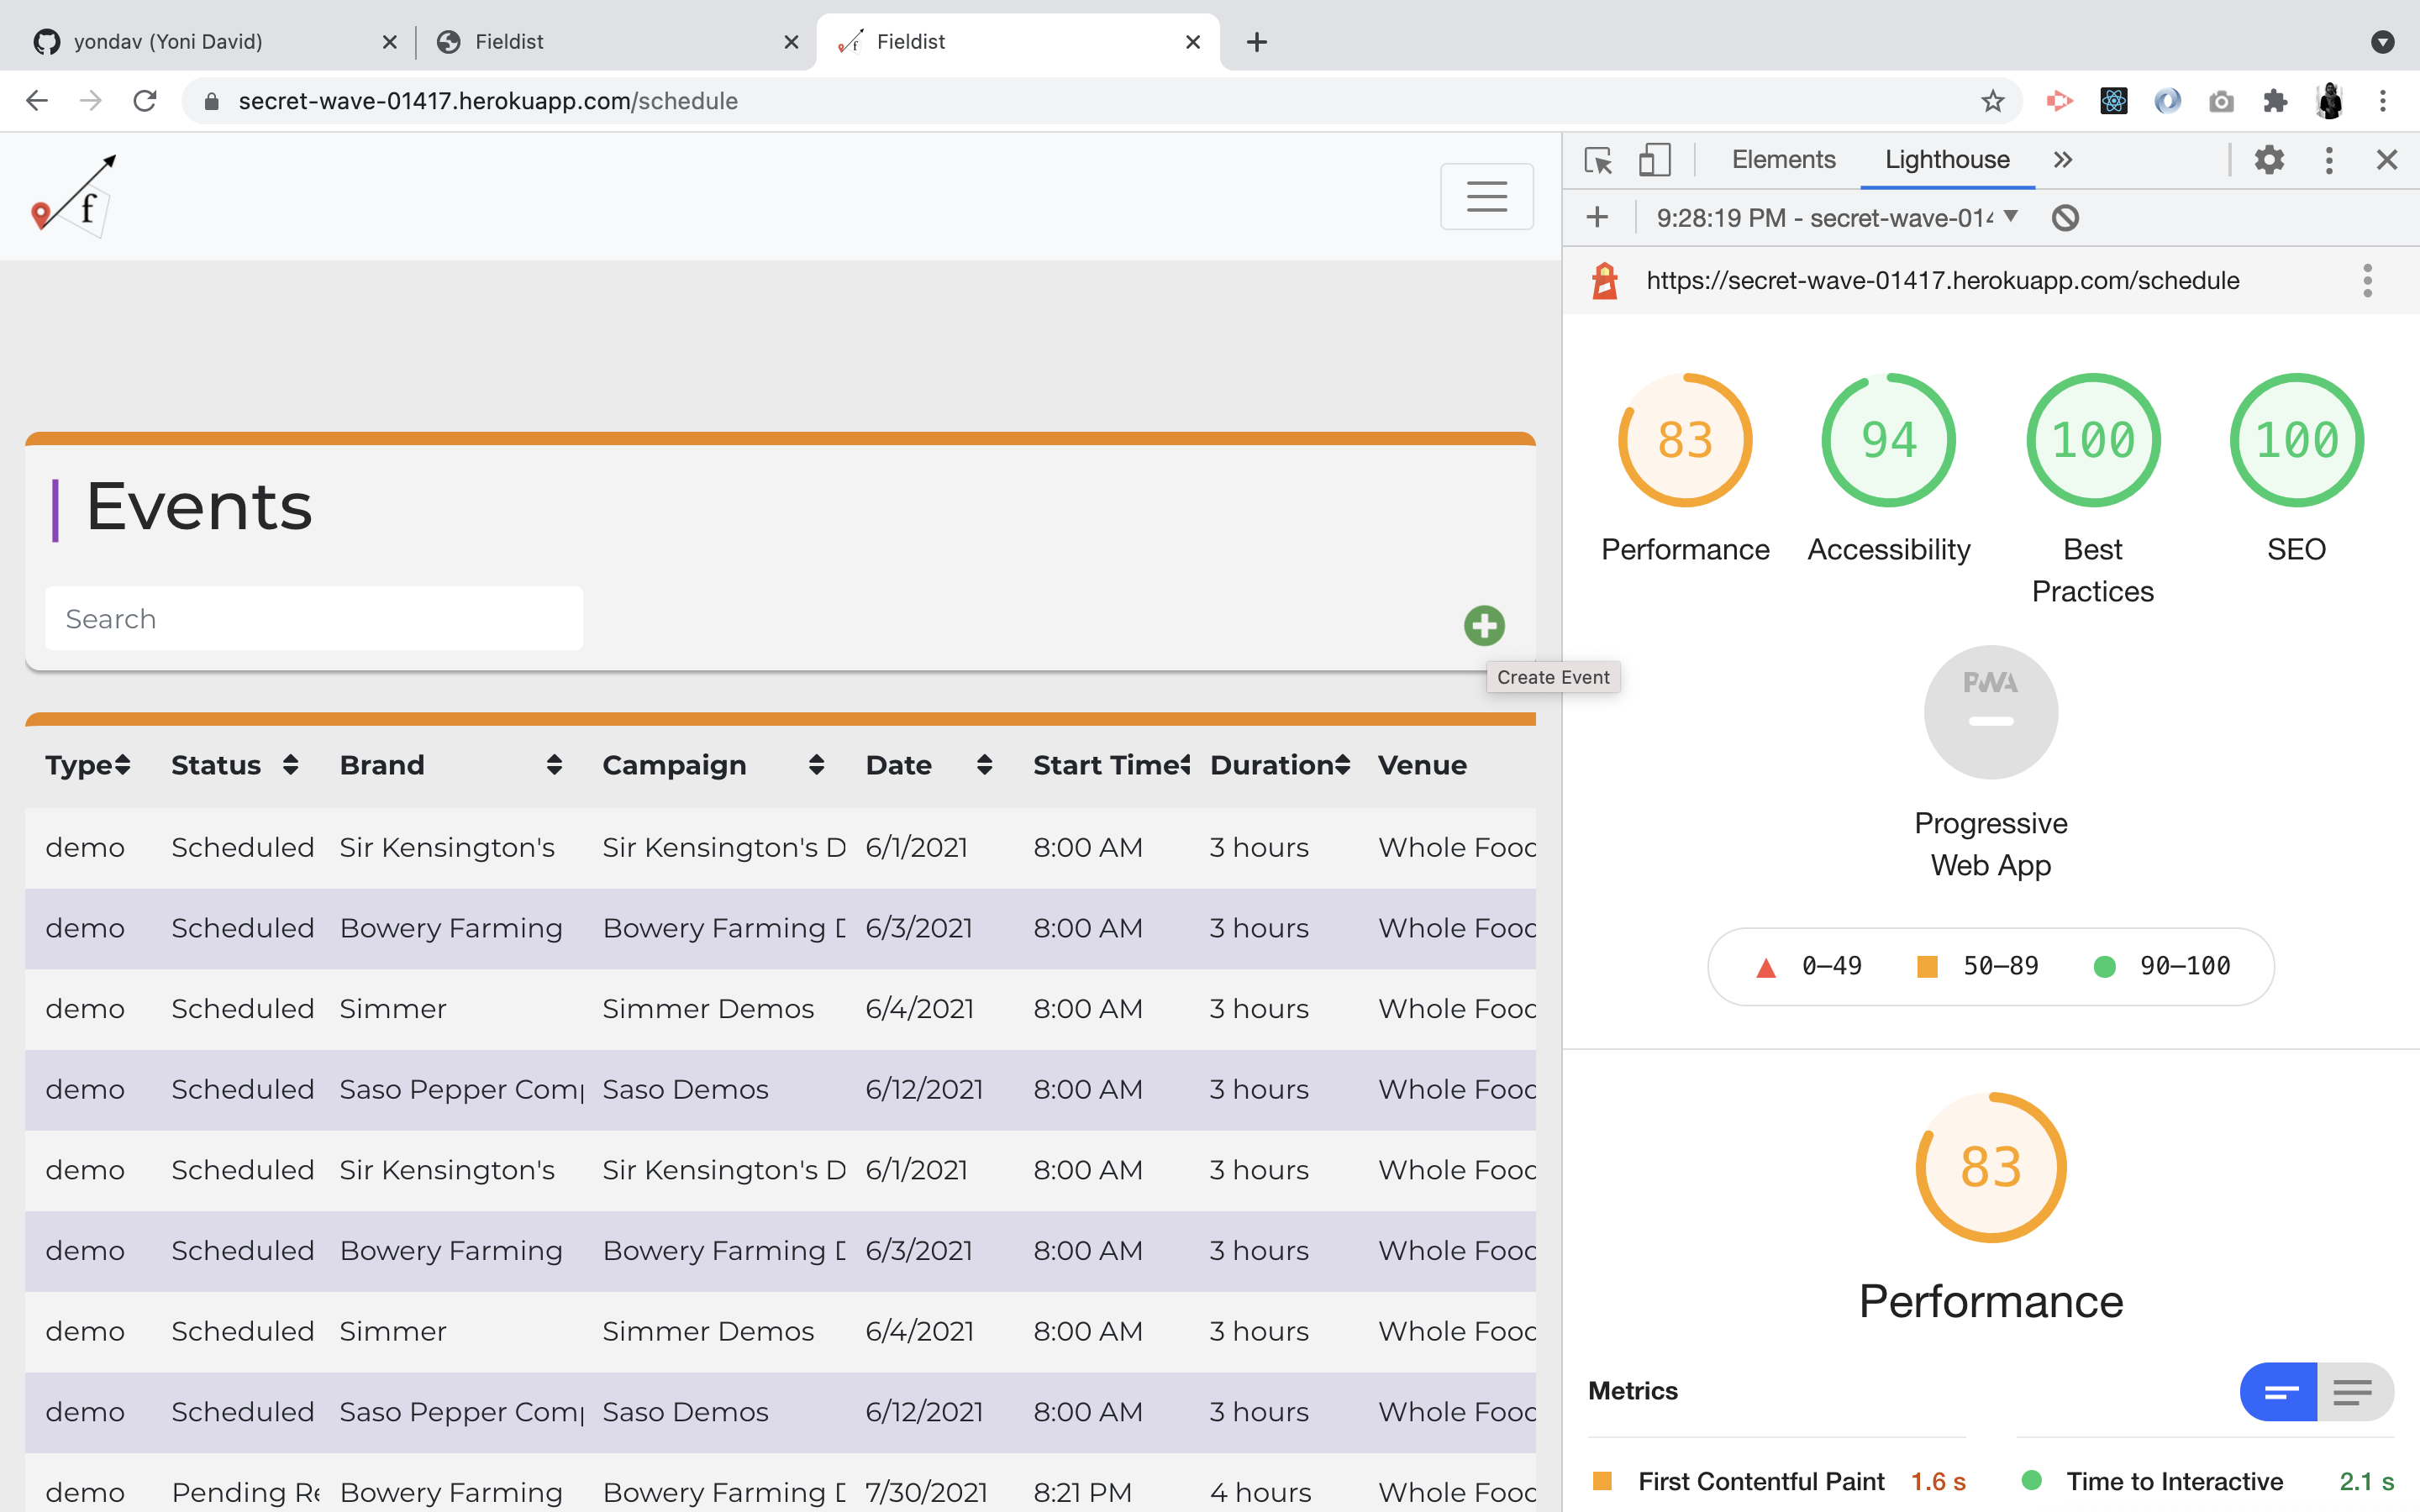Switch to the Elements tab
Viewport: 2420px width, 1512px height.
click(1783, 160)
